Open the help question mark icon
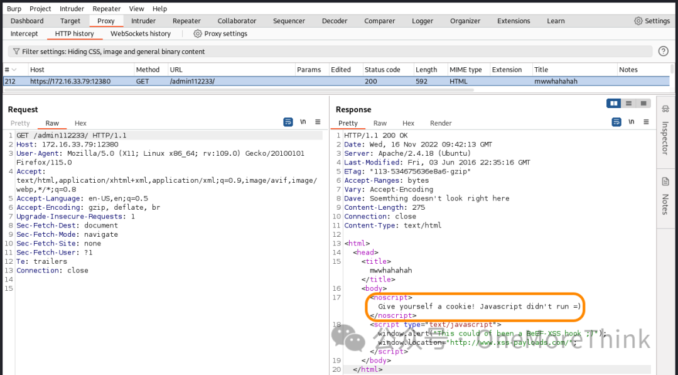The image size is (678, 375). point(664,51)
